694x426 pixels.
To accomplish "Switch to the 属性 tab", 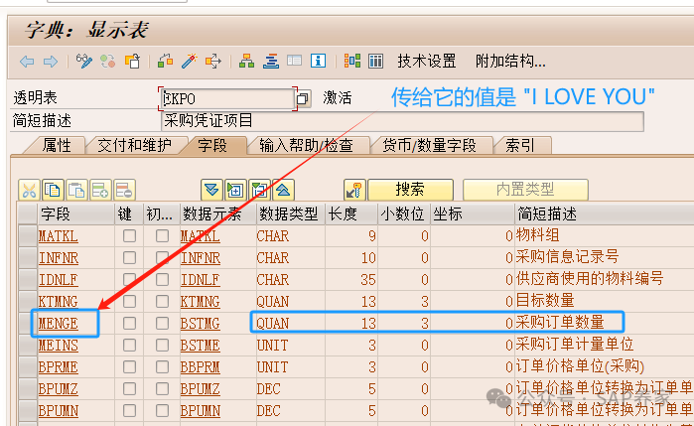I will point(57,145).
